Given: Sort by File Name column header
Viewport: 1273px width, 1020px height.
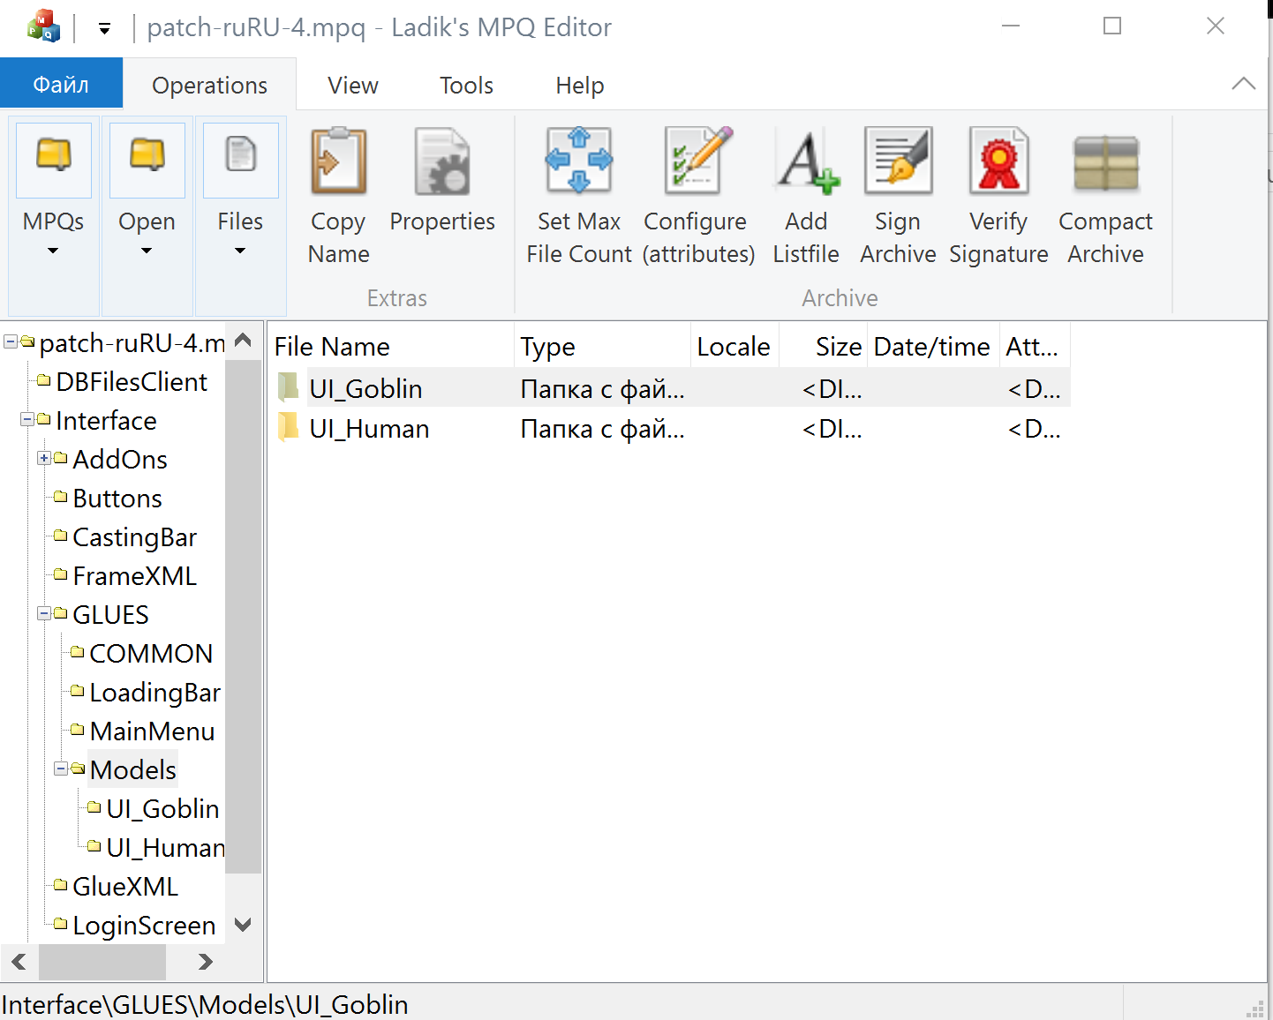Looking at the screenshot, I should pyautogui.click(x=391, y=347).
